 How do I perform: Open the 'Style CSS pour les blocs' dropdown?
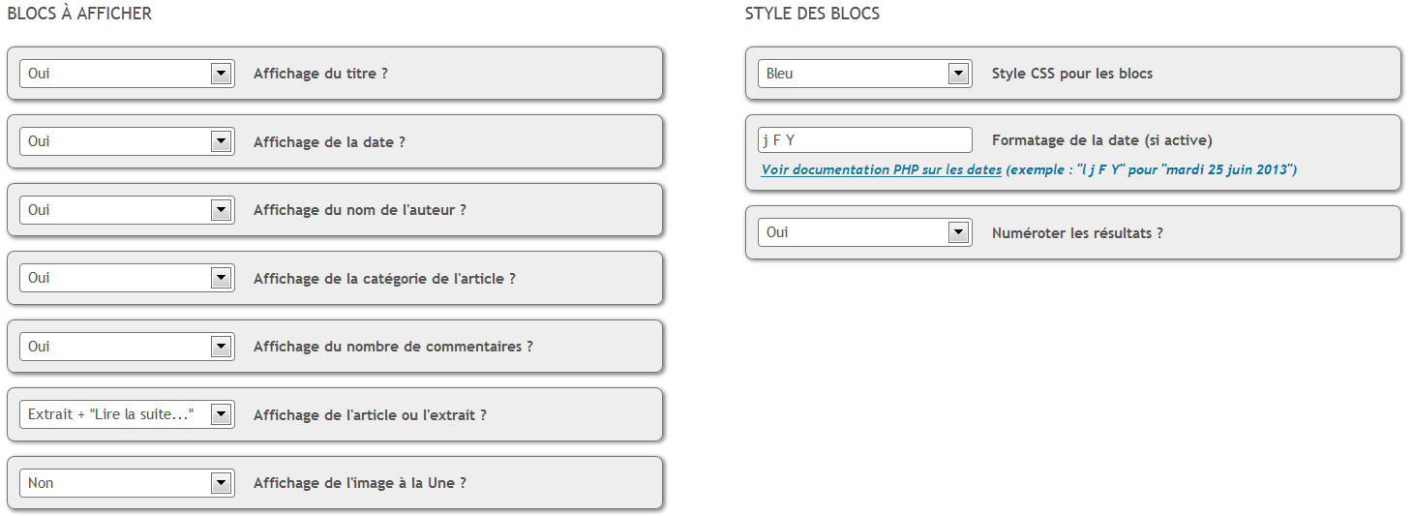(x=864, y=74)
